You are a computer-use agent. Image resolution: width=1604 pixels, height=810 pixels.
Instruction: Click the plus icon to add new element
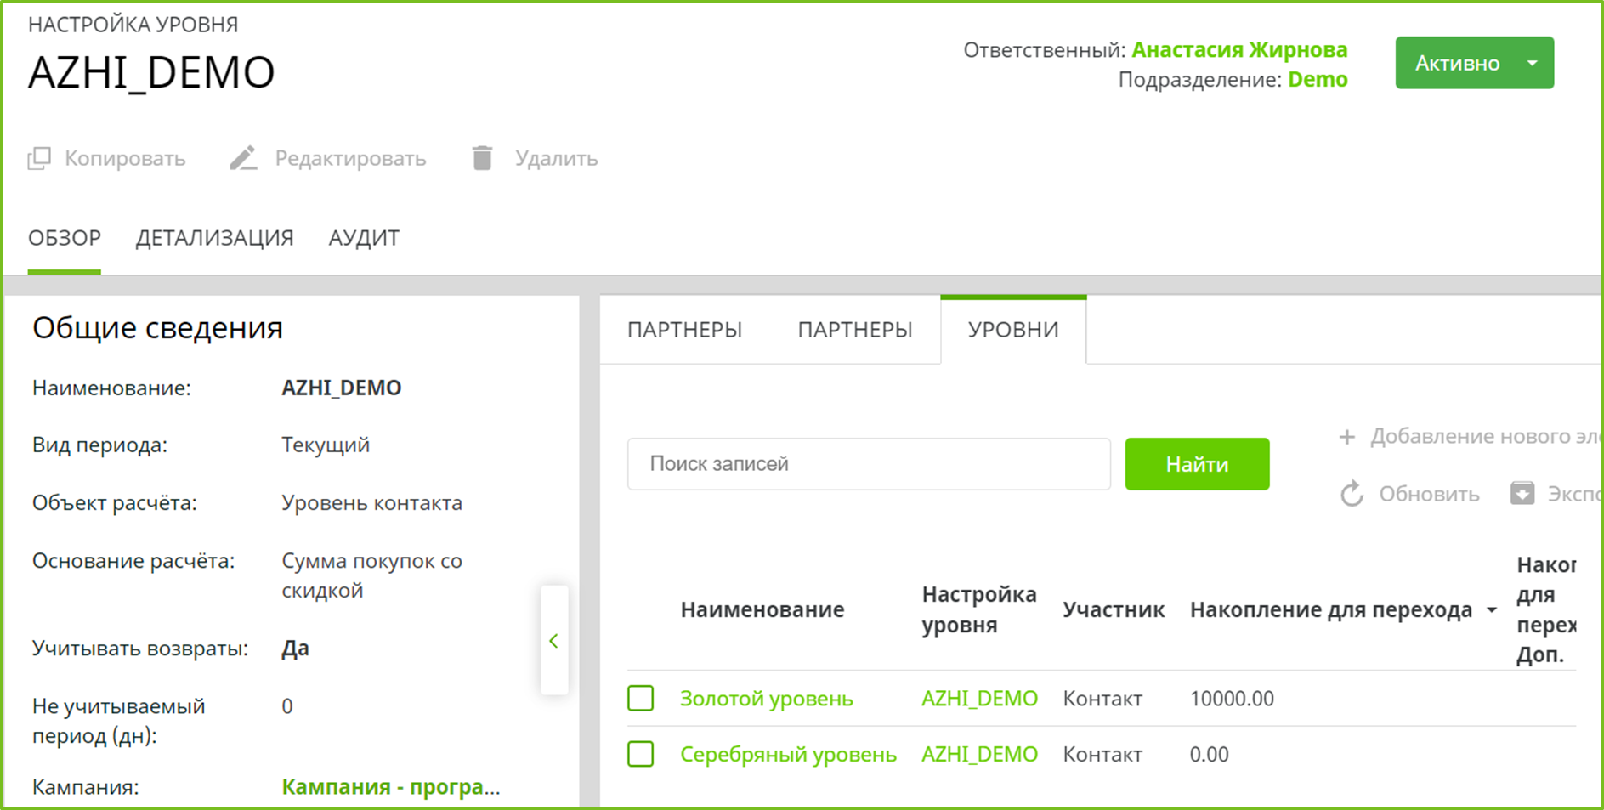(1346, 437)
